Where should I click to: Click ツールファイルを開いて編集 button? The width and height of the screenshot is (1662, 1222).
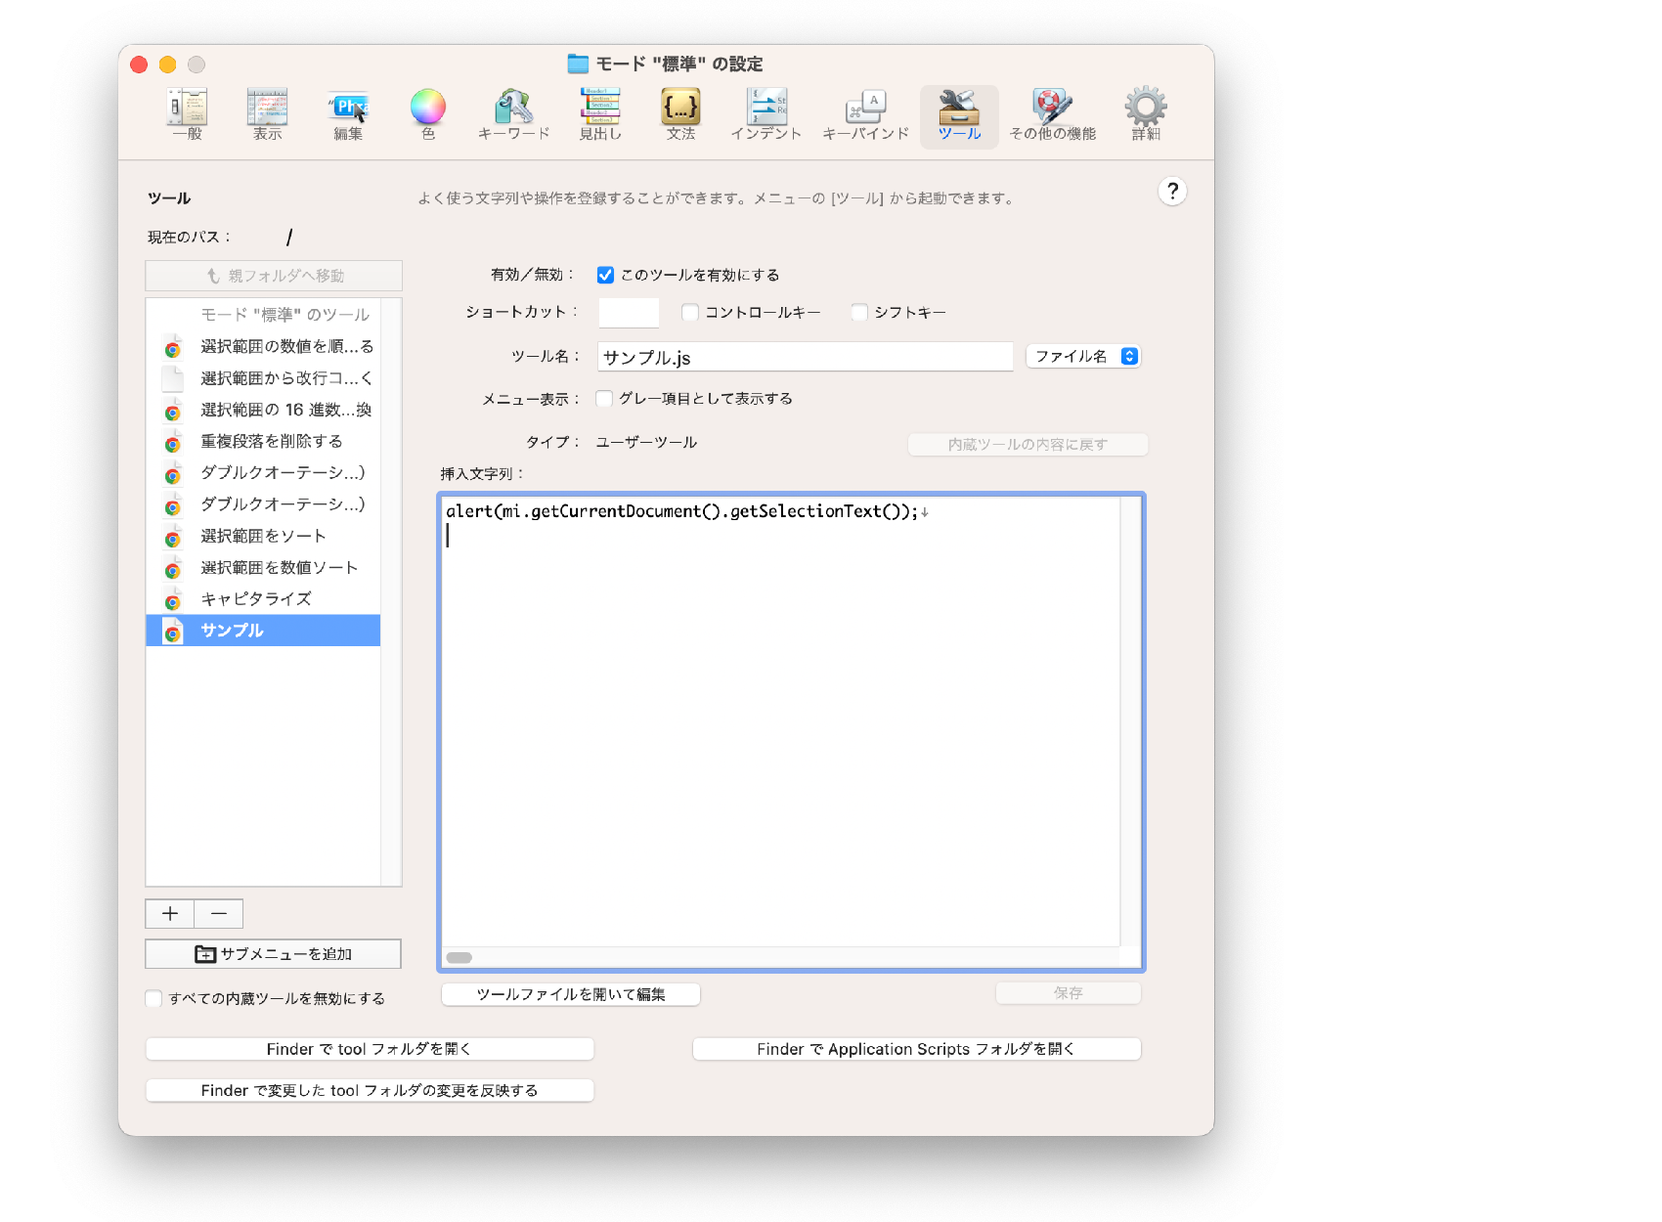coord(571,994)
